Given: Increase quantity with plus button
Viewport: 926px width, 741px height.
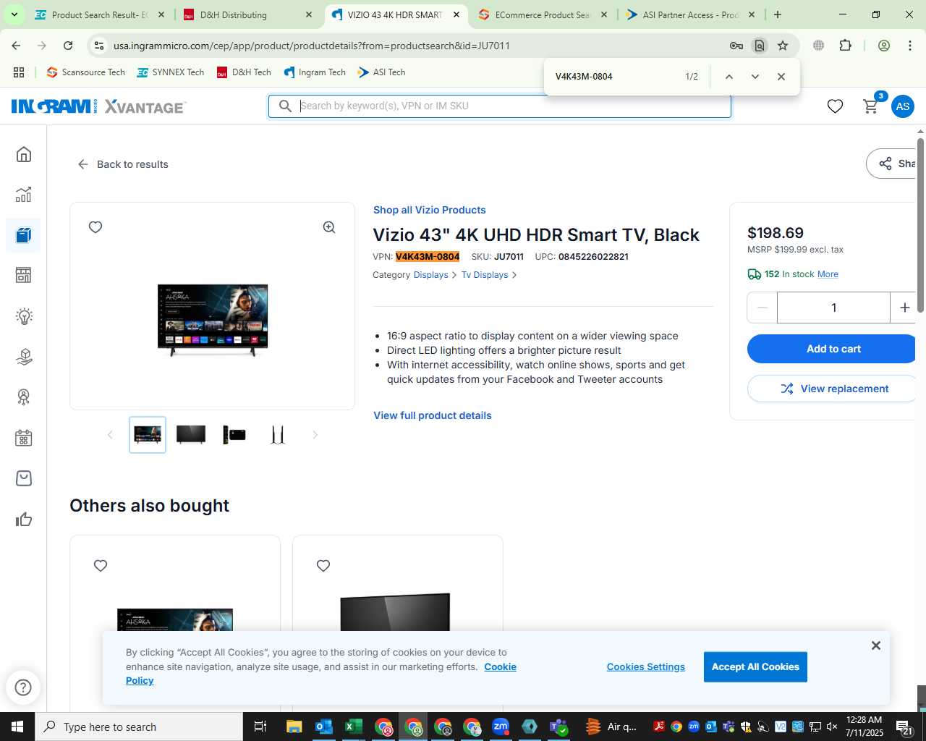Looking at the screenshot, I should [904, 308].
